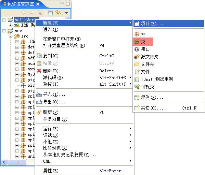This screenshot has height=175, width=205.
Task: Choose 从本地历史记录复原(Y)...
Action: click(84, 155)
